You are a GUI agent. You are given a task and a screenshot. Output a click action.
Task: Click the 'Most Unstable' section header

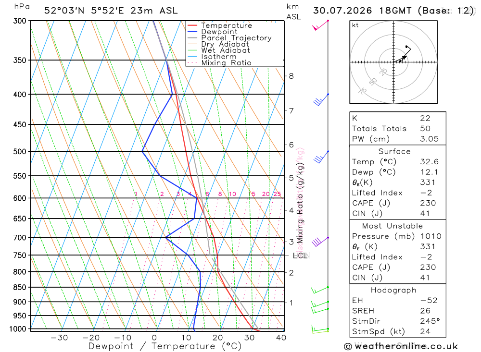(x=392, y=226)
